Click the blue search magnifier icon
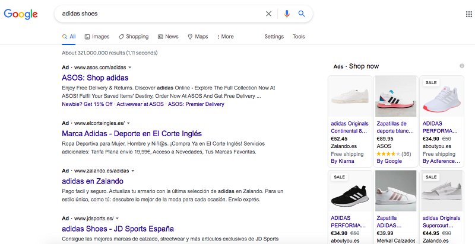The height and width of the screenshot is (244, 475). [302, 14]
